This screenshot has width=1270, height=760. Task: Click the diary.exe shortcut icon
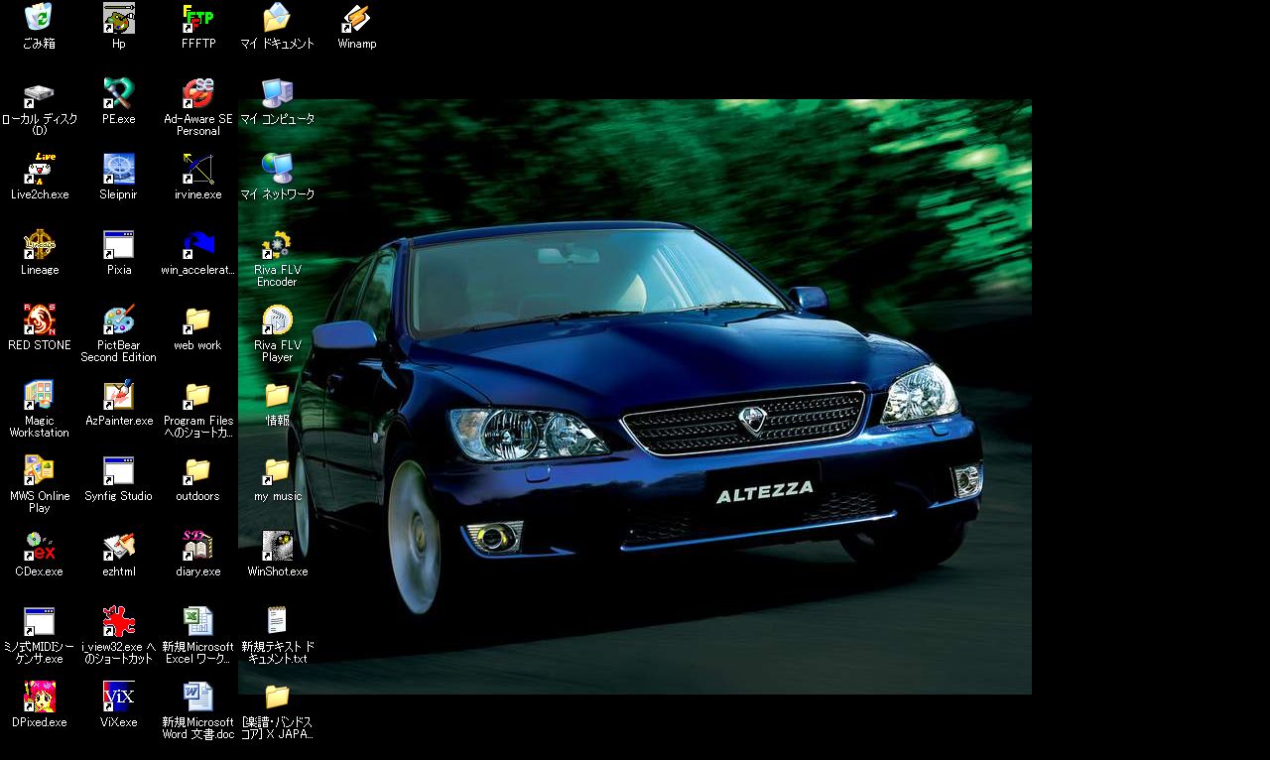coord(198,546)
